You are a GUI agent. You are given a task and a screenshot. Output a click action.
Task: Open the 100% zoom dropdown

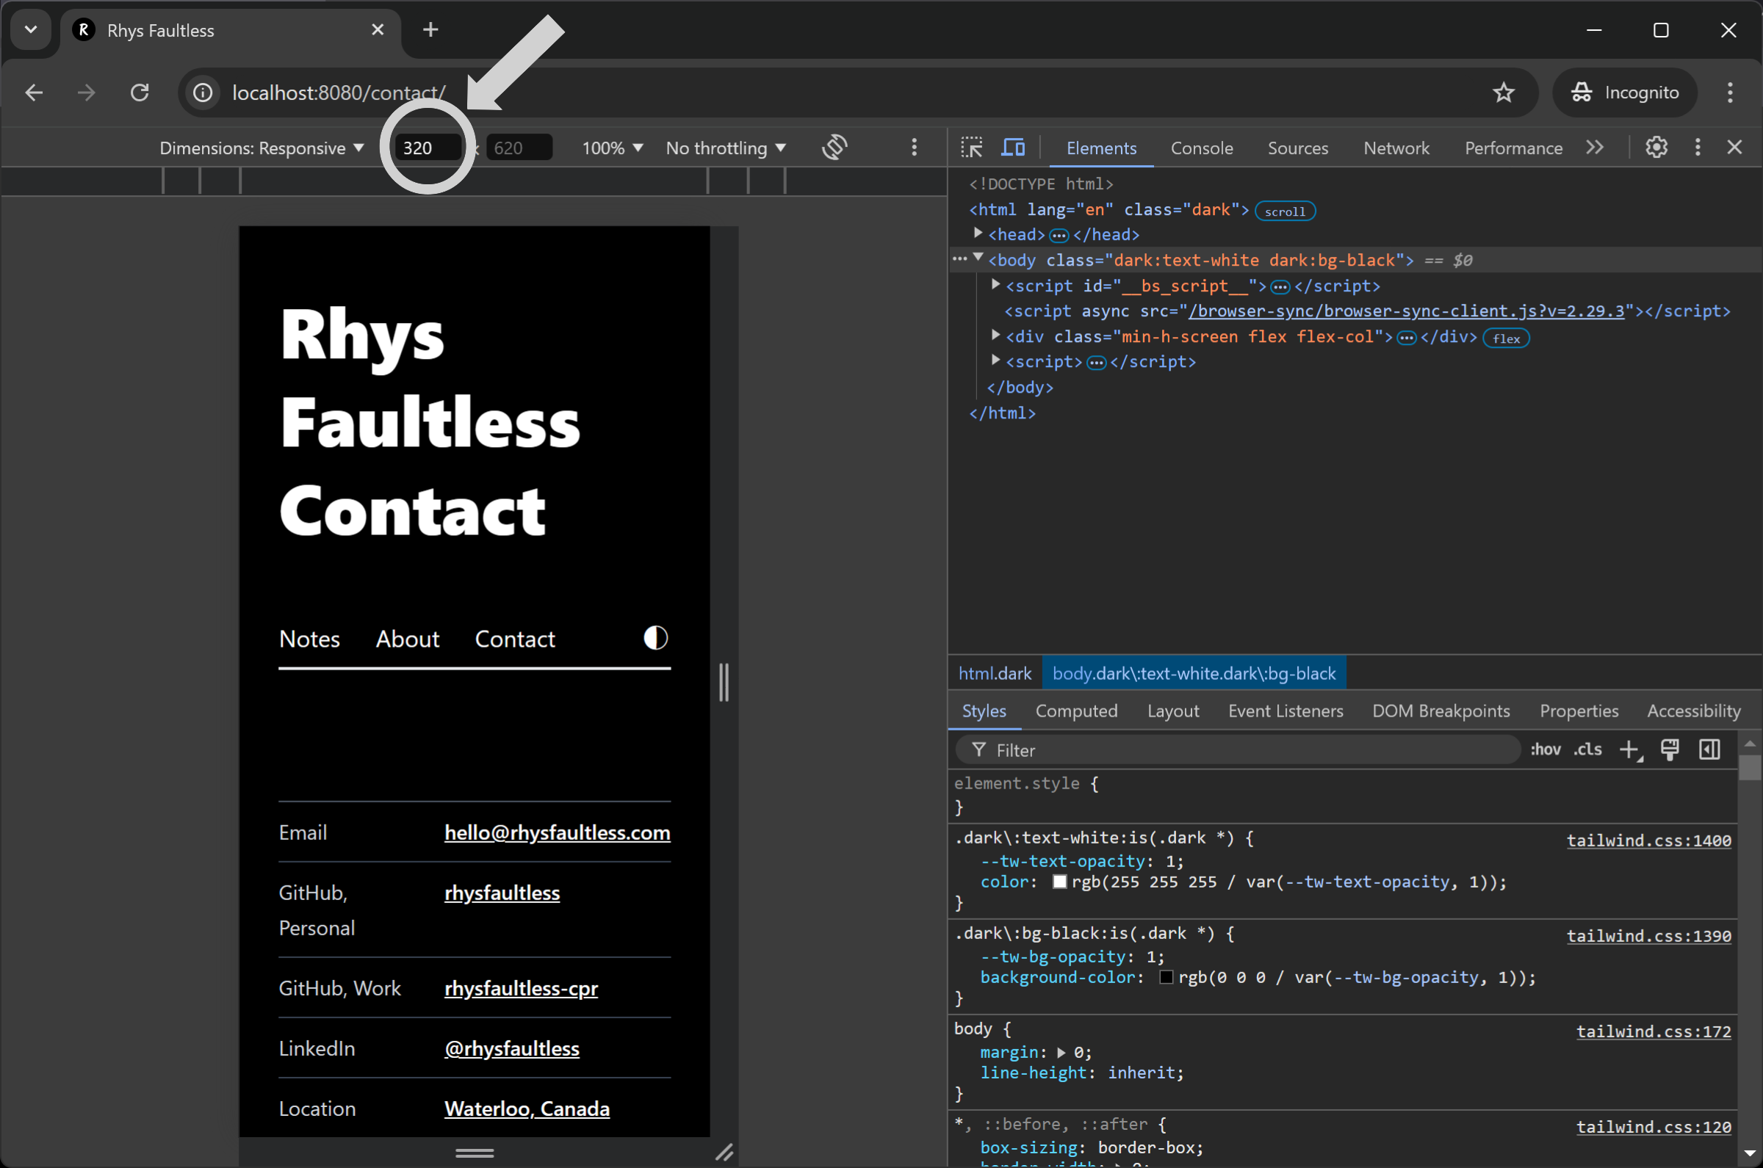click(x=612, y=148)
